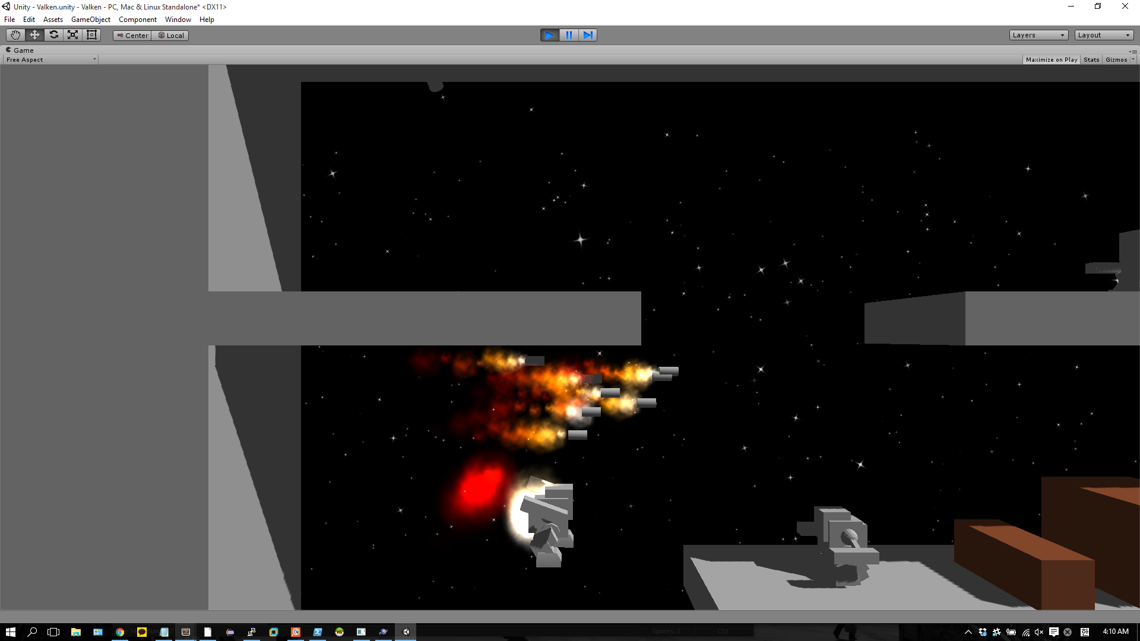Select the Scale tool
This screenshot has width=1140, height=641.
[72, 35]
